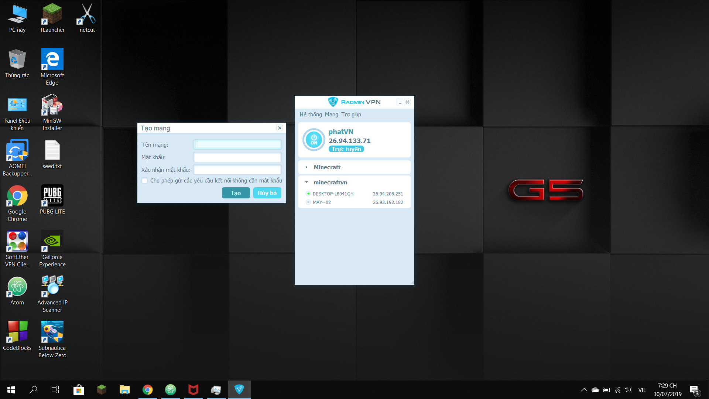Show hidden tray icons chevron
The width and height of the screenshot is (709, 399).
point(584,390)
